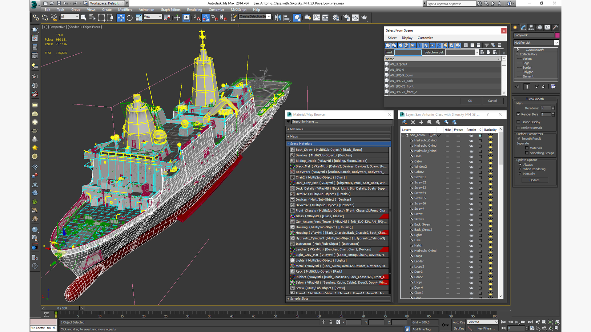
Task: Toggle Display Cameras filter in Select From Scene
Action: point(407,45)
